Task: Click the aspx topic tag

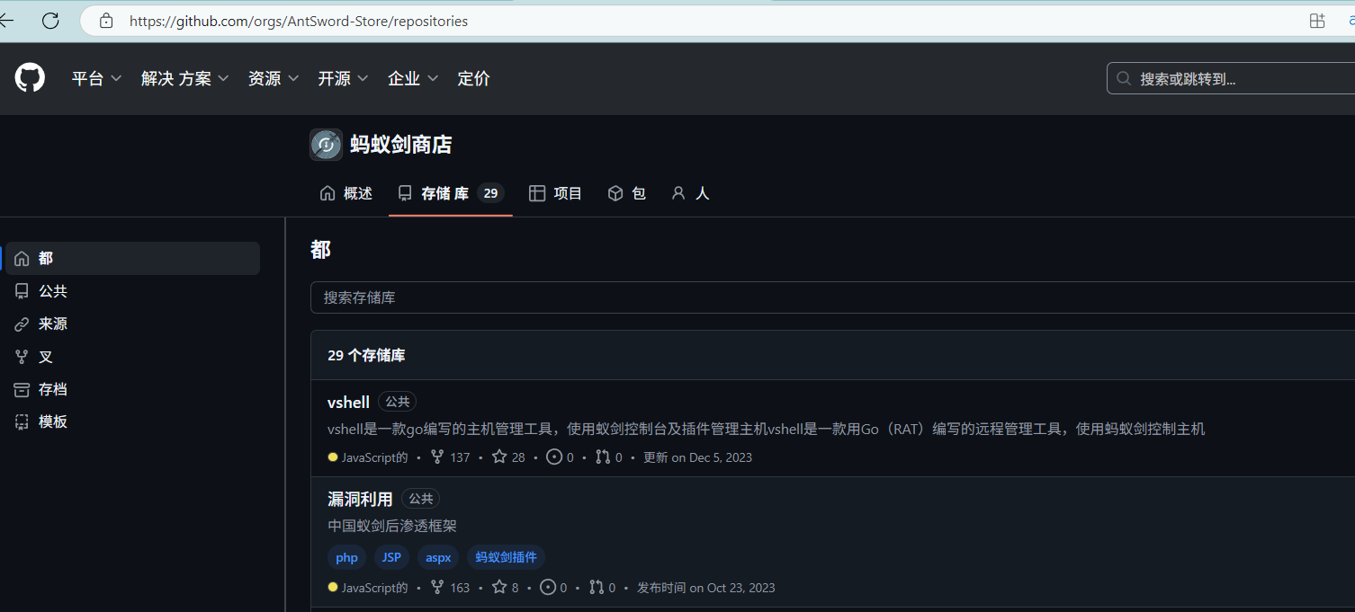Action: (438, 557)
